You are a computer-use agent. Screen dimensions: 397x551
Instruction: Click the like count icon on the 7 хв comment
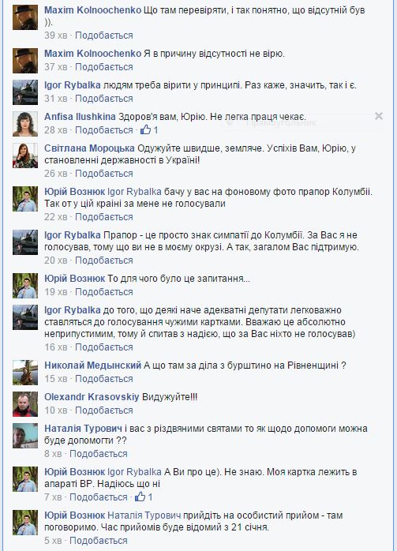point(140,497)
